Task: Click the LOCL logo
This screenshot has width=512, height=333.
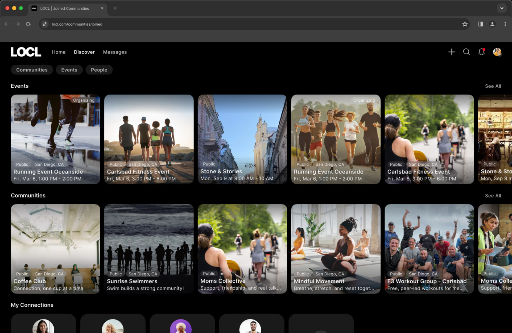Action: pos(26,52)
